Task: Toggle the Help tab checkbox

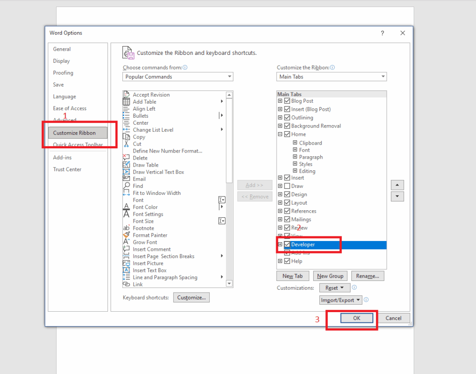Action: [287, 261]
